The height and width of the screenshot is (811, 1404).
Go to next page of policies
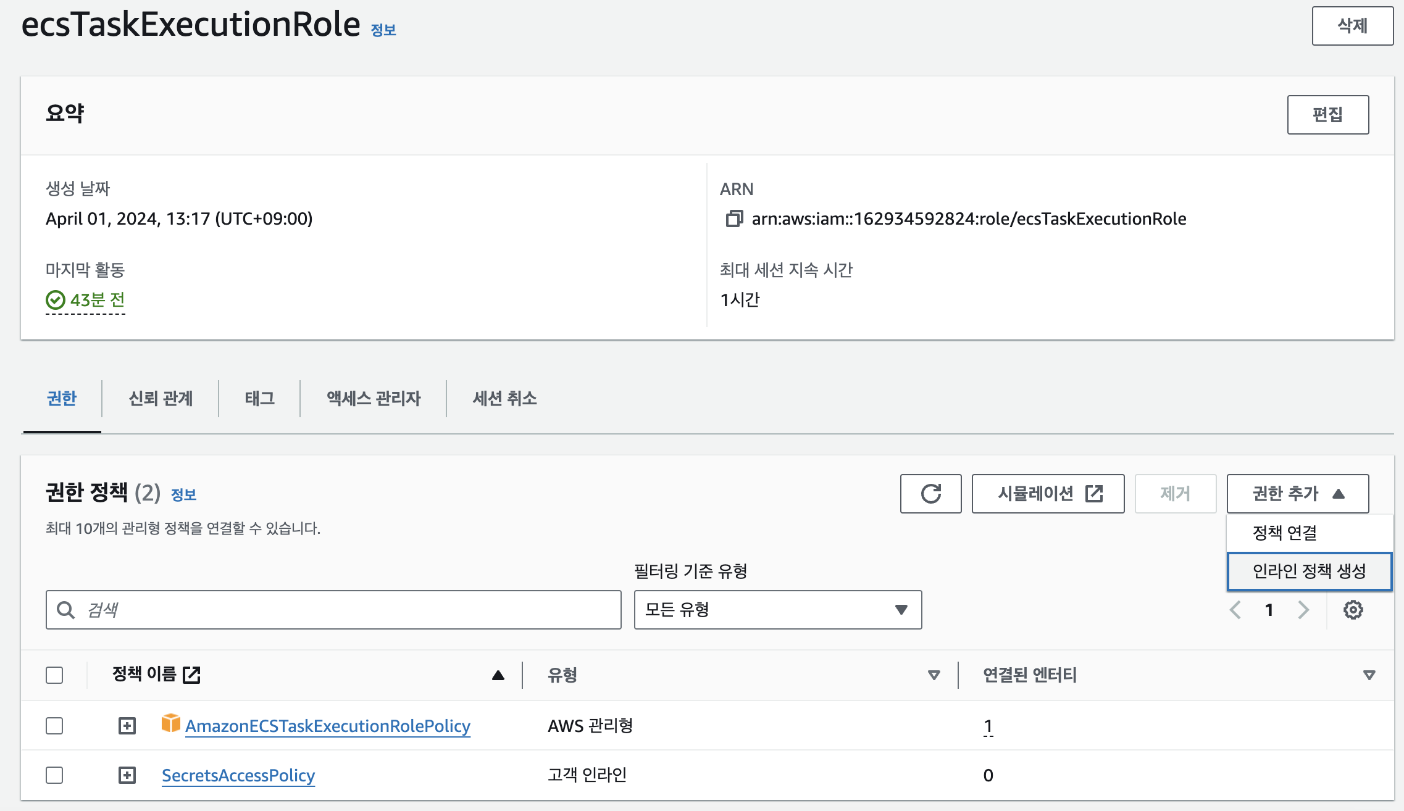(1303, 610)
